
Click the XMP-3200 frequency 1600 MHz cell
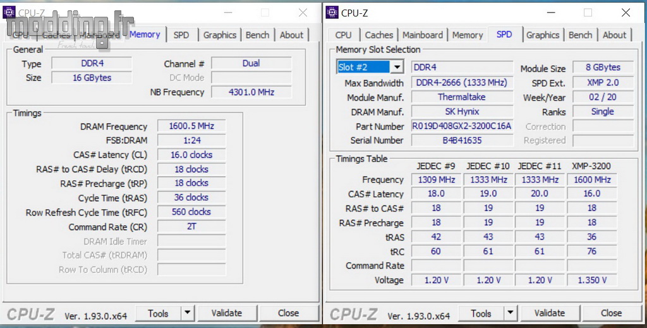pyautogui.click(x=592, y=180)
